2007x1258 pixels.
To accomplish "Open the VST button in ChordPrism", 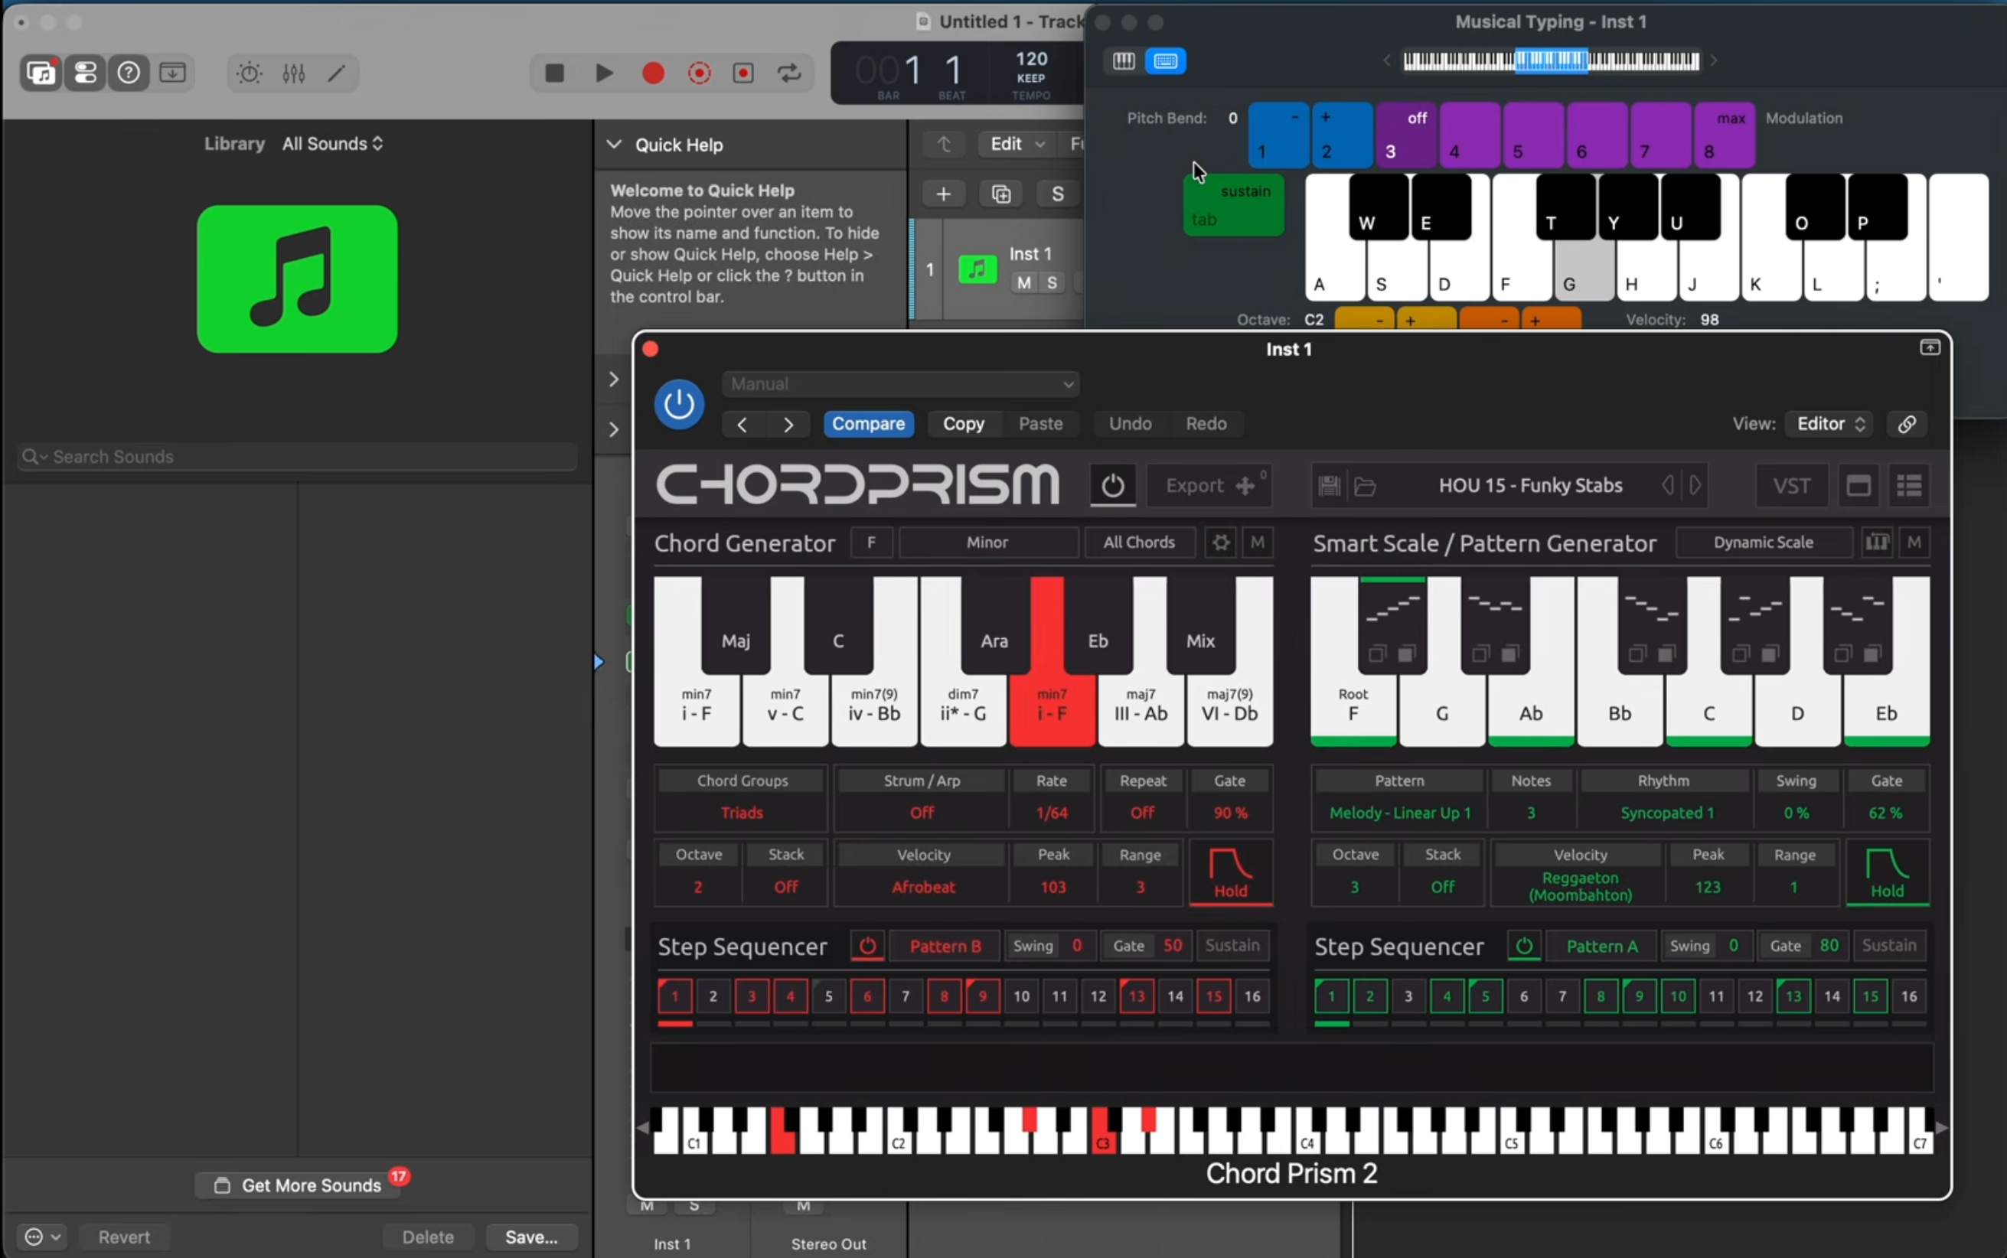I will coord(1790,485).
